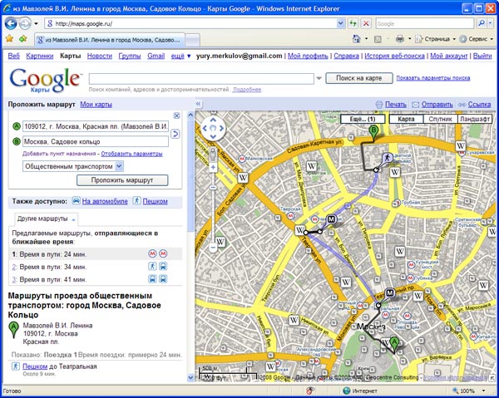This screenshot has height=398, width=499.
Task: Click the Home icon in IE toolbar
Action: point(357,39)
